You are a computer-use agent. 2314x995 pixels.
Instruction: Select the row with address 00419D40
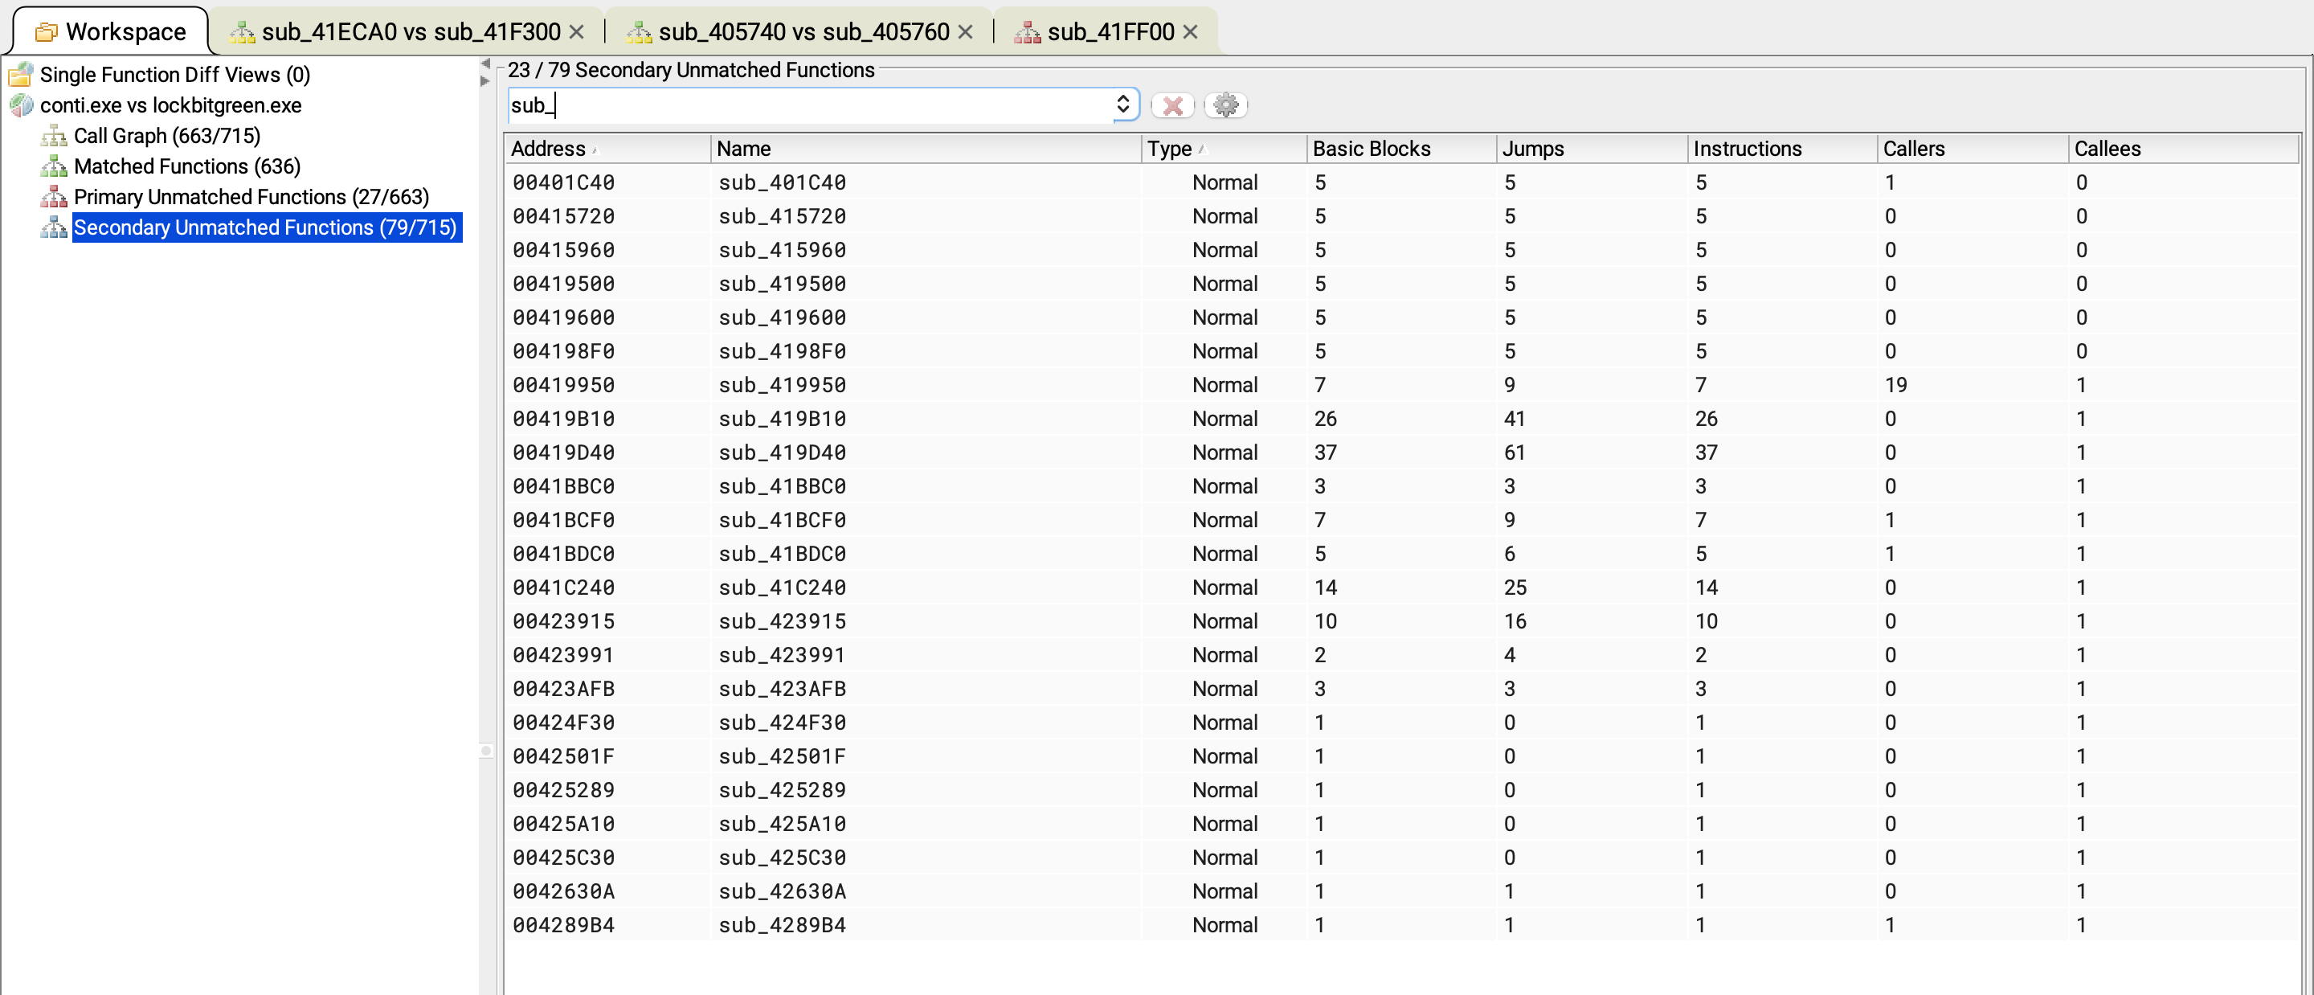tap(1401, 452)
